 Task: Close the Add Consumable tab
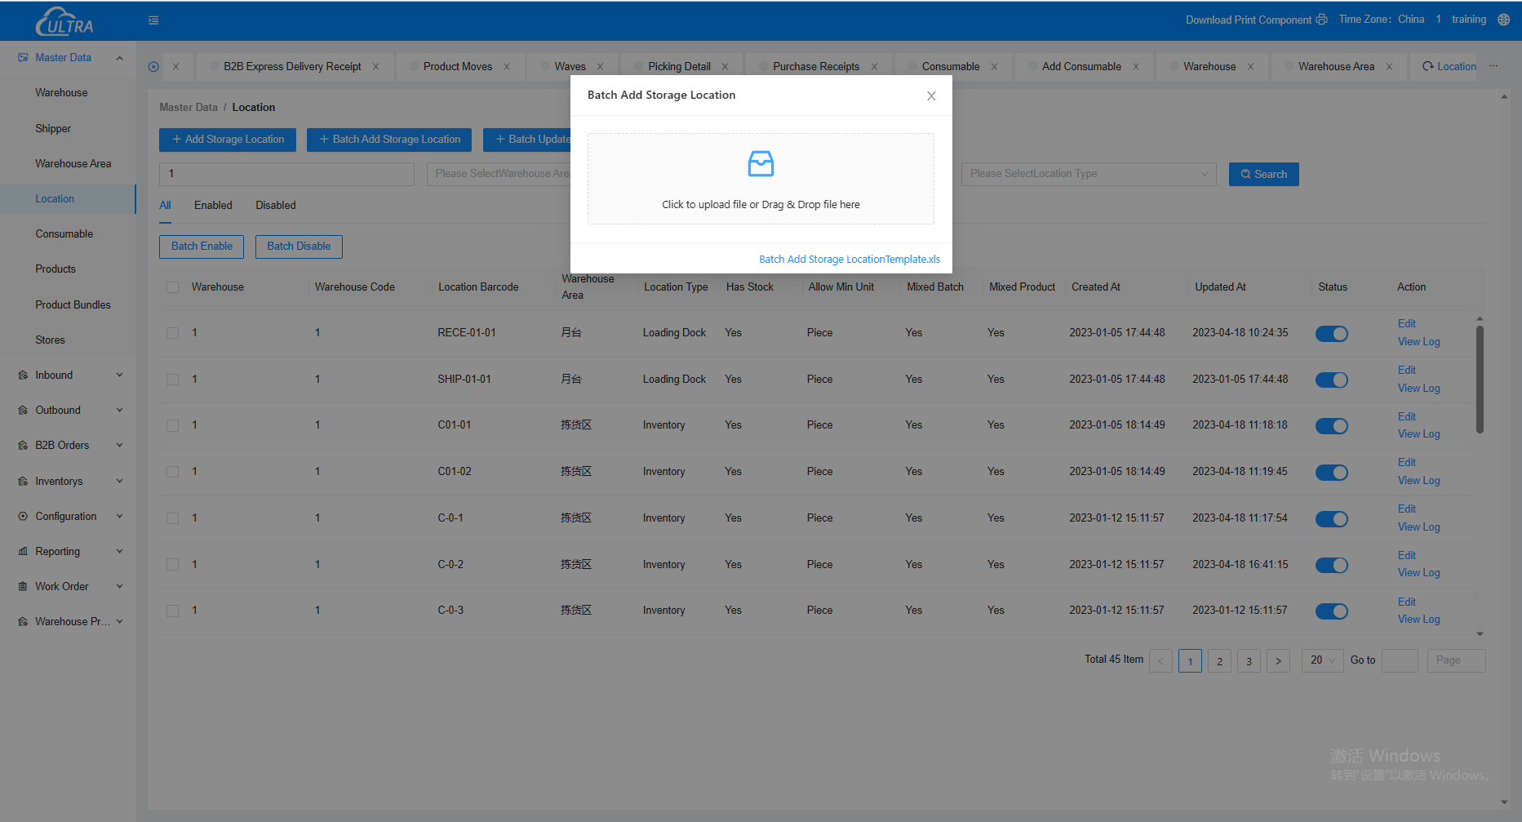point(1136,67)
